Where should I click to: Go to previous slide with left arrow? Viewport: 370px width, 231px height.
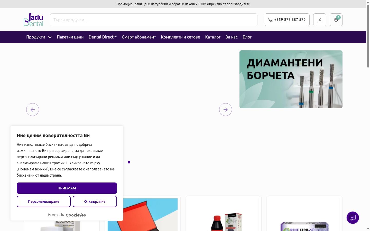(x=33, y=110)
